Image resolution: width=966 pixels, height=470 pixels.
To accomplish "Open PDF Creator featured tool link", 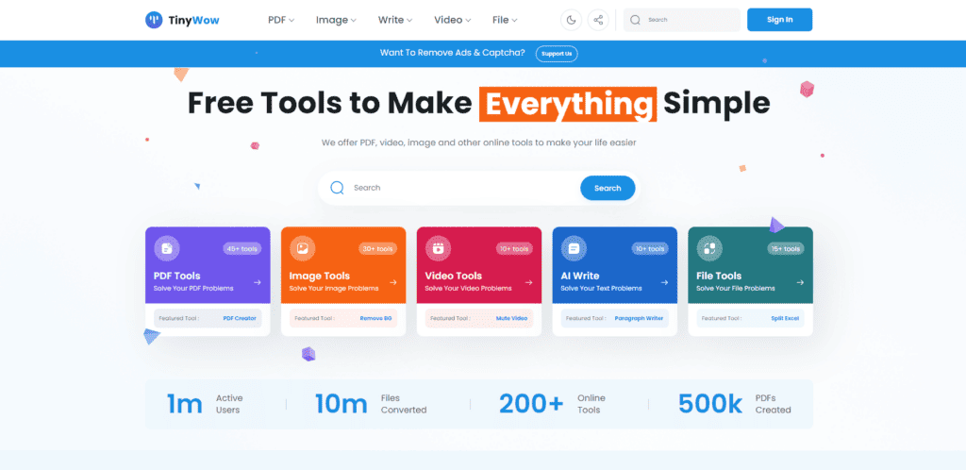I will pyautogui.click(x=240, y=318).
